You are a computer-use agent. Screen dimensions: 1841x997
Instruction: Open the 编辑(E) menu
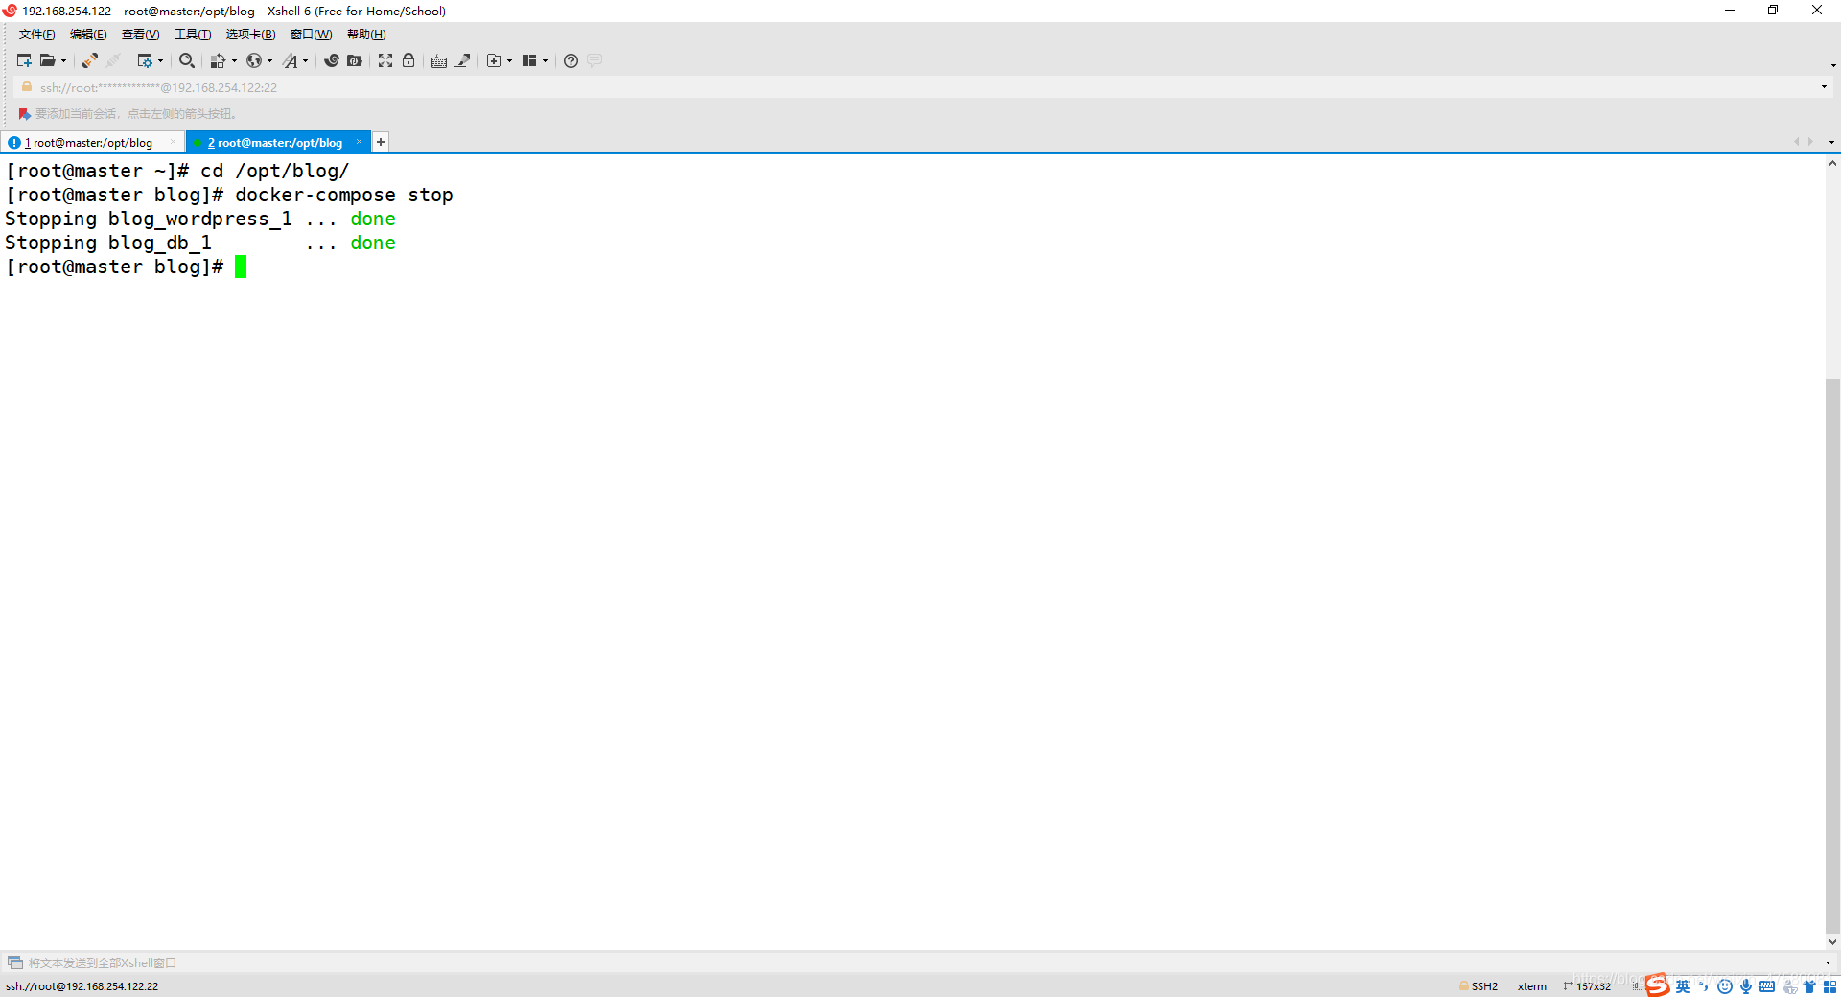[x=88, y=35]
